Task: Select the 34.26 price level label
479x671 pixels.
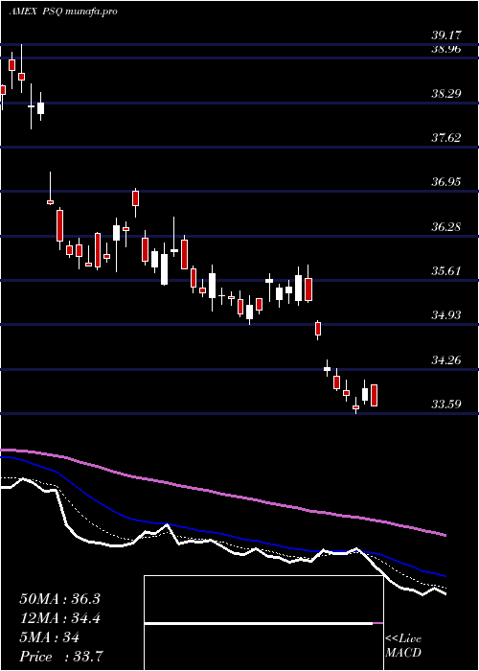Action: (446, 359)
